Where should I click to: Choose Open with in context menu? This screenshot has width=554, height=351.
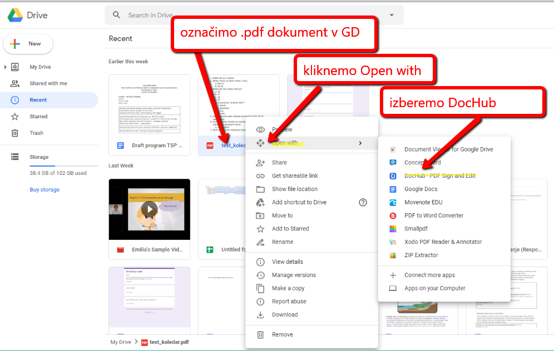point(311,143)
